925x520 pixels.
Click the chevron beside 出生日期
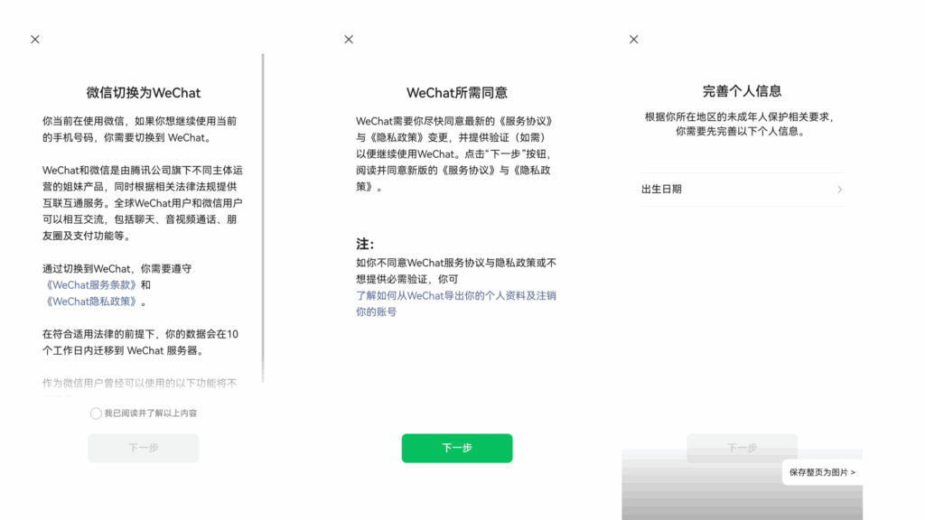pos(839,190)
